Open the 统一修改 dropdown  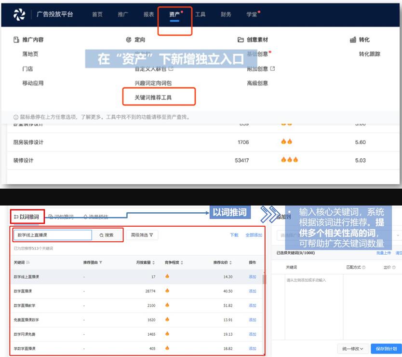coord(353,348)
